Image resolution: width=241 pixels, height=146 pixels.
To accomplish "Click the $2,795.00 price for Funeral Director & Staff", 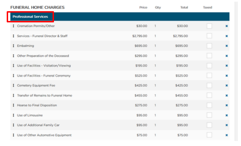I will [x=140, y=36].
